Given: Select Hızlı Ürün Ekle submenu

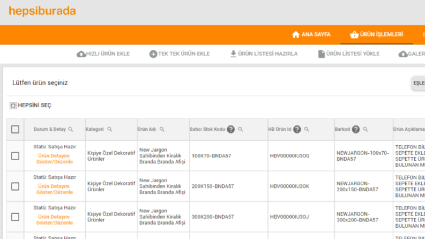Looking at the screenshot, I should 103,54.
